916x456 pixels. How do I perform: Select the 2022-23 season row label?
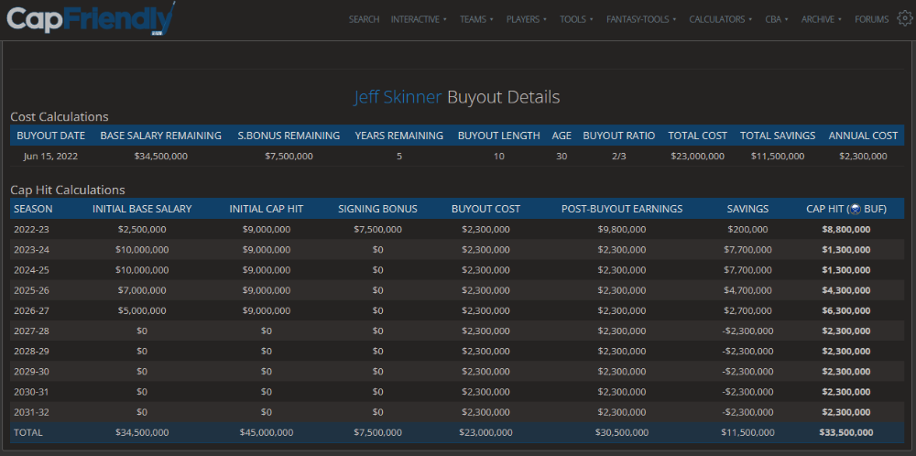pyautogui.click(x=31, y=230)
